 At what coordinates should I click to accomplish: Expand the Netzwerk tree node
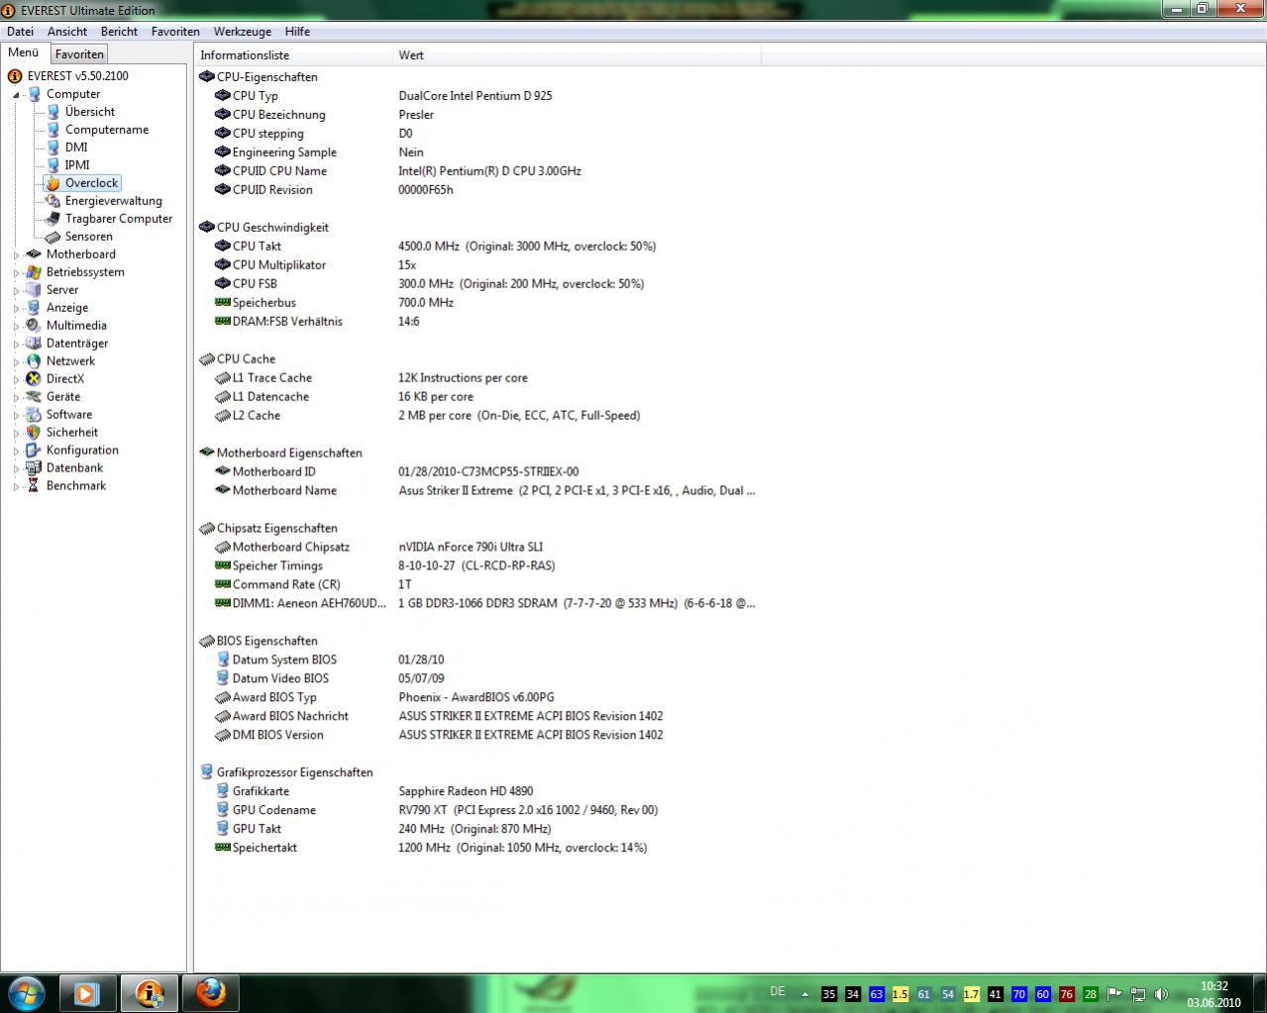pyautogui.click(x=16, y=362)
